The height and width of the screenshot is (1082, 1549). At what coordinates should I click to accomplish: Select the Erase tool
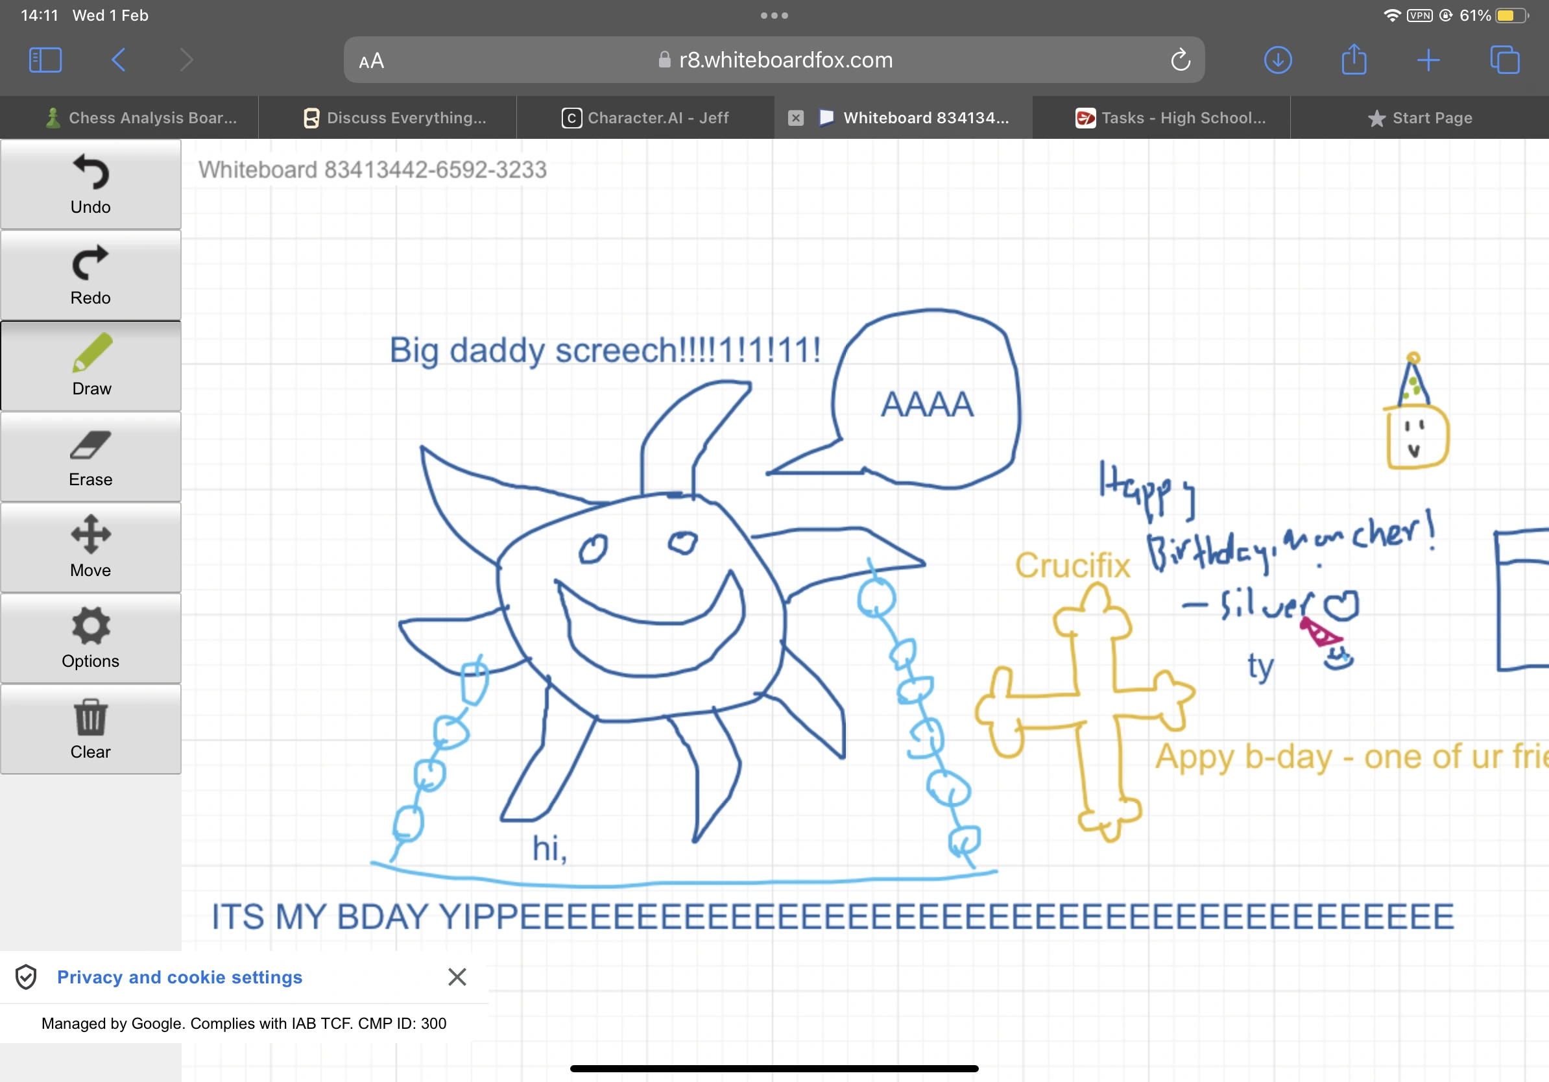tap(90, 457)
